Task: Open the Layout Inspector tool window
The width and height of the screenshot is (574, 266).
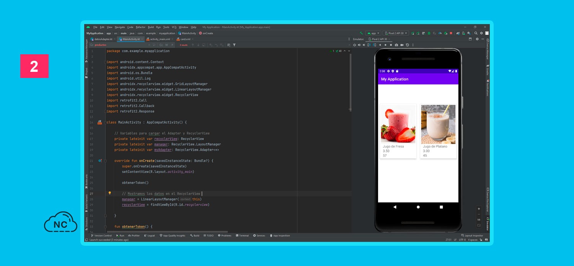Action: click(x=473, y=235)
